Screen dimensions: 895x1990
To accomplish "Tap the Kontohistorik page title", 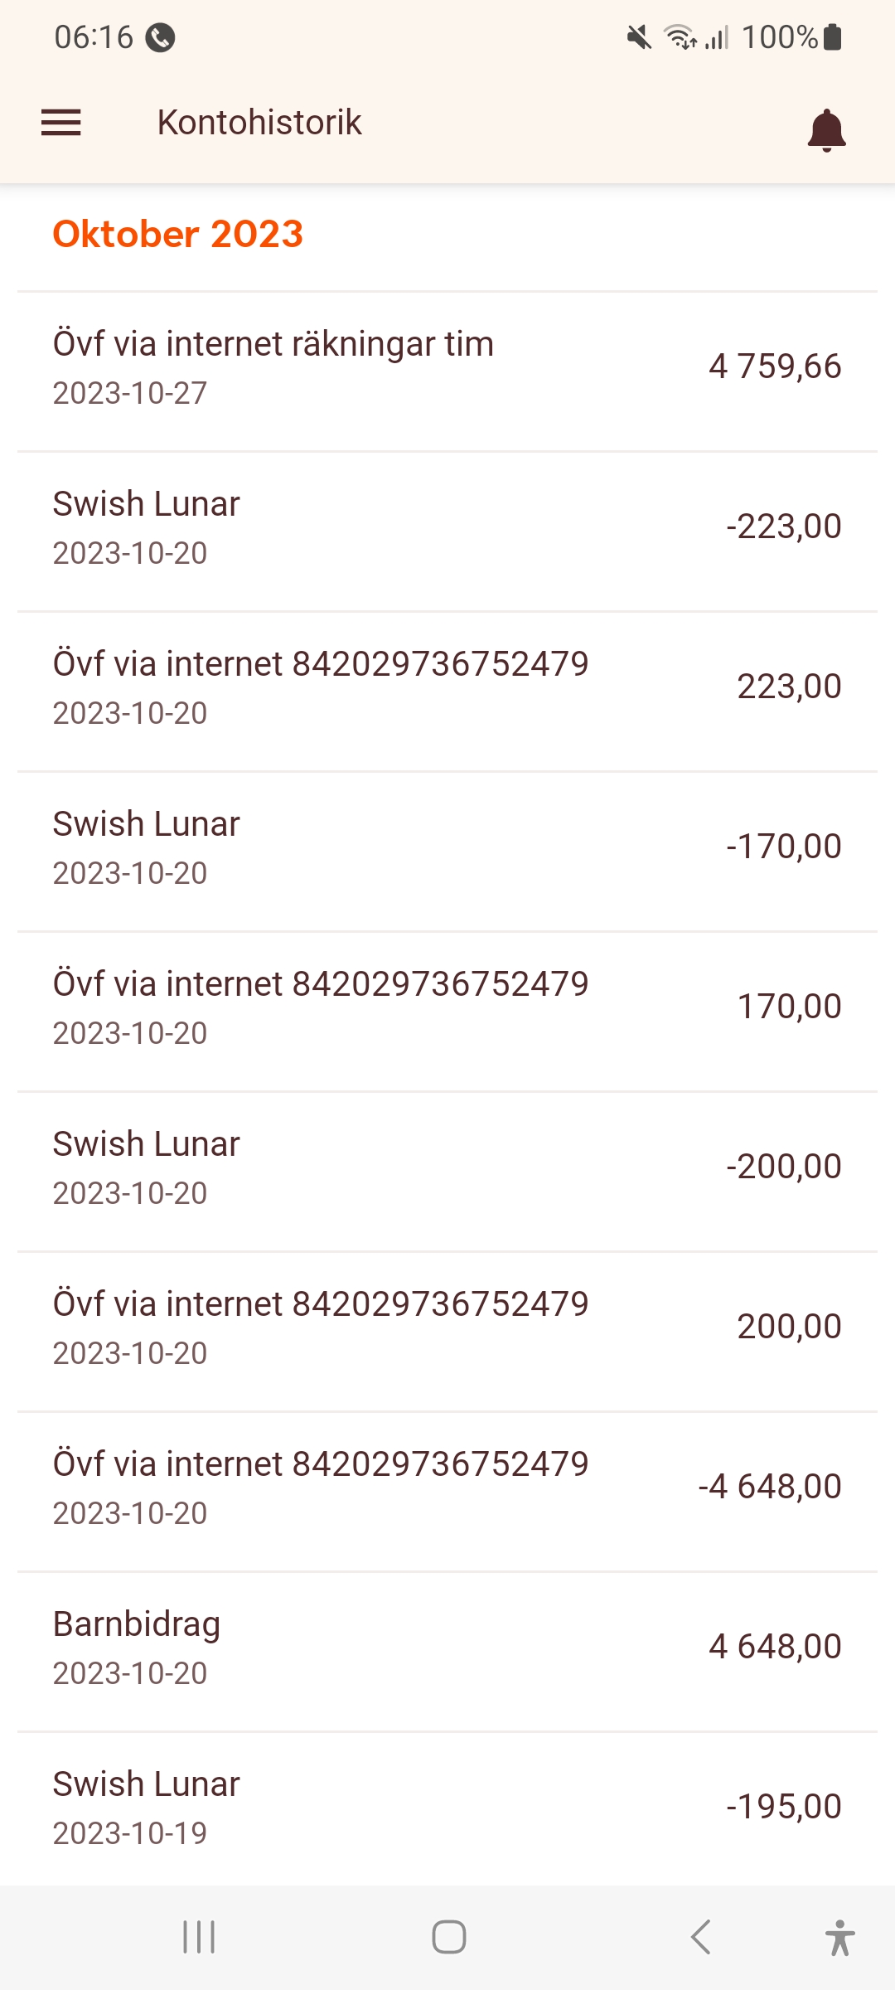I will [x=259, y=123].
